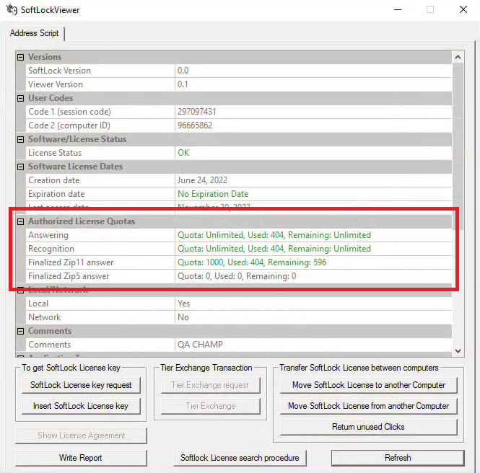Click the No Expiration Date value
Image resolution: width=480 pixels, height=473 pixels.
point(213,194)
